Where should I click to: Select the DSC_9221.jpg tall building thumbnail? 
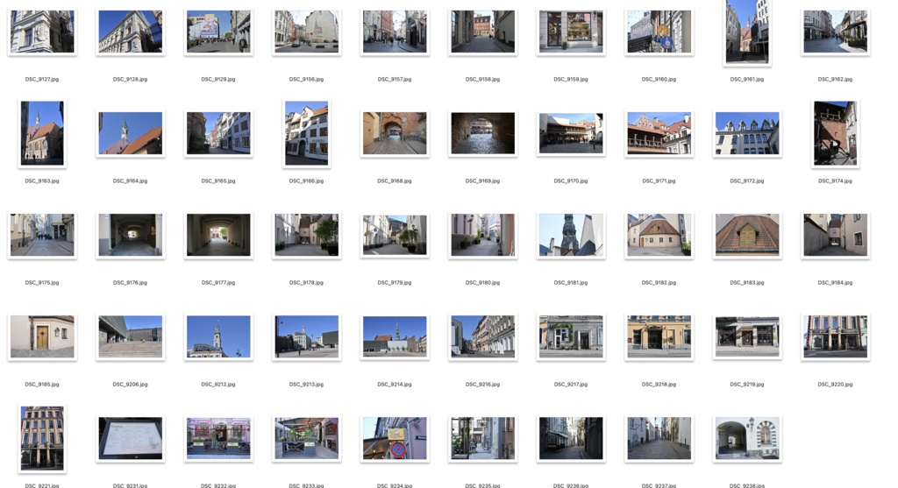click(x=42, y=439)
